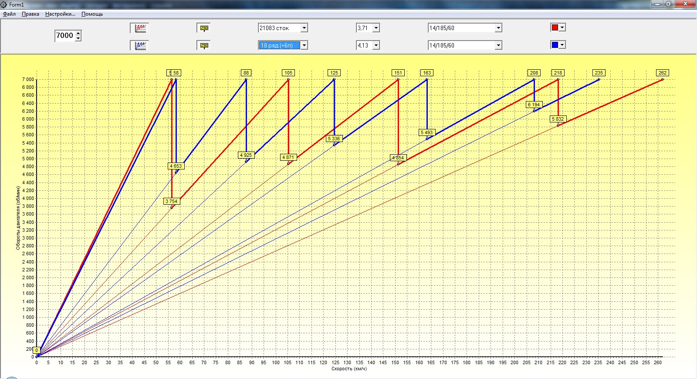This screenshot has width=697, height=379.
Task: Click the 5 832 RPM drop label
Action: point(558,119)
